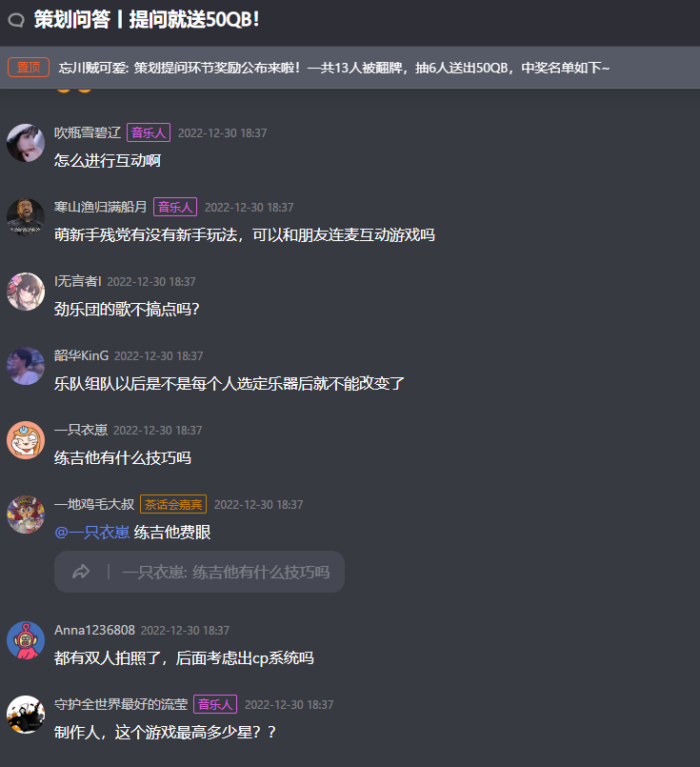This screenshot has height=767, width=700.
Task: Click the reply arrow icon in quoted message
Action: tap(81, 572)
